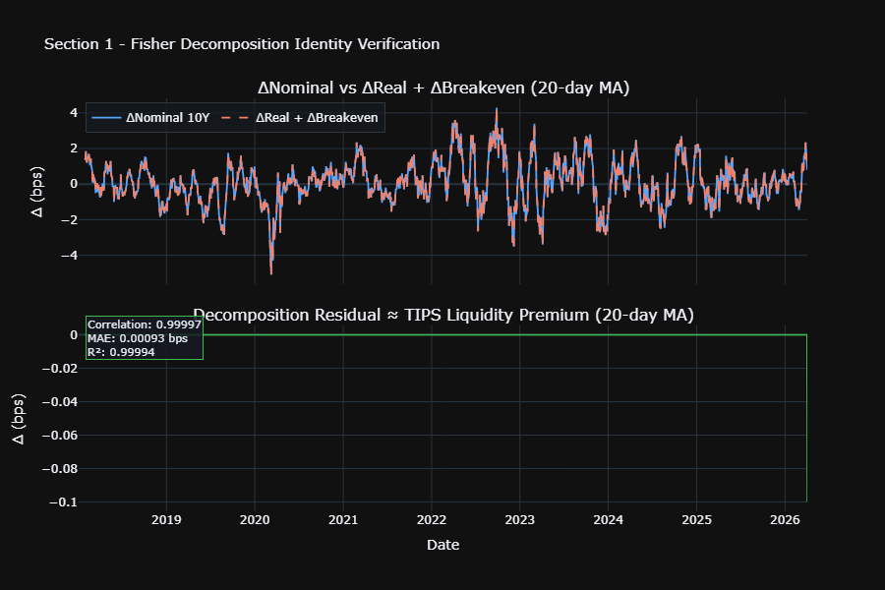Image resolution: width=885 pixels, height=590 pixels.
Task: Click the Section 1 Fisher Decomposition title
Action: (x=242, y=44)
